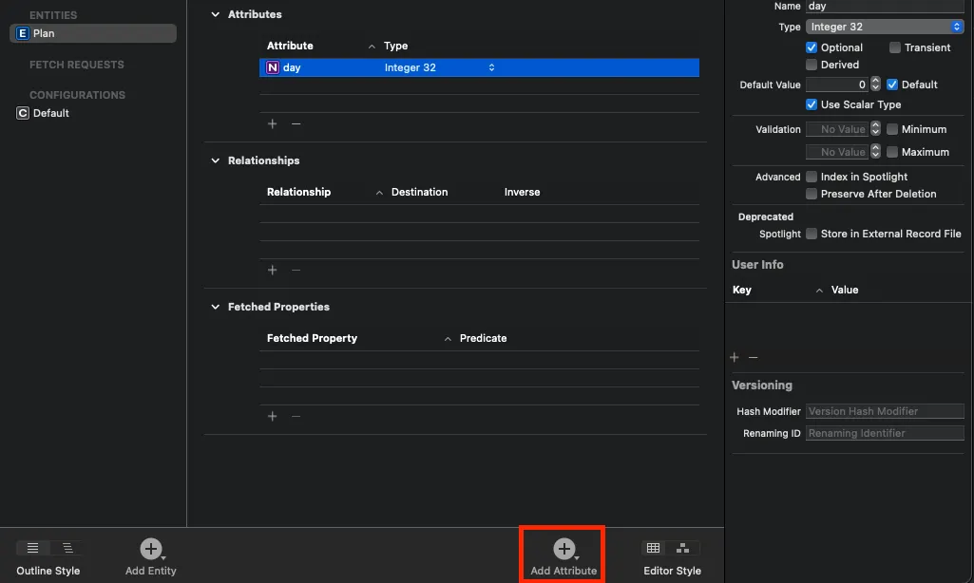
Task: Click plus button under Attributes table
Action: pyautogui.click(x=273, y=123)
